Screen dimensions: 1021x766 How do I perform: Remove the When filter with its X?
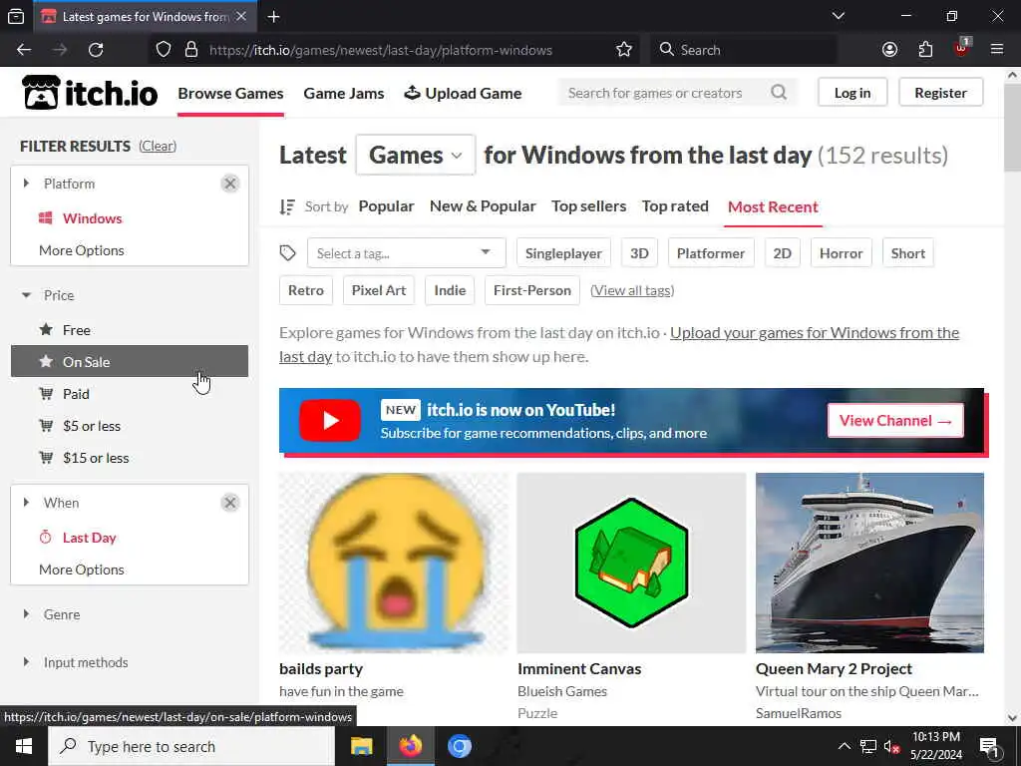pyautogui.click(x=230, y=503)
